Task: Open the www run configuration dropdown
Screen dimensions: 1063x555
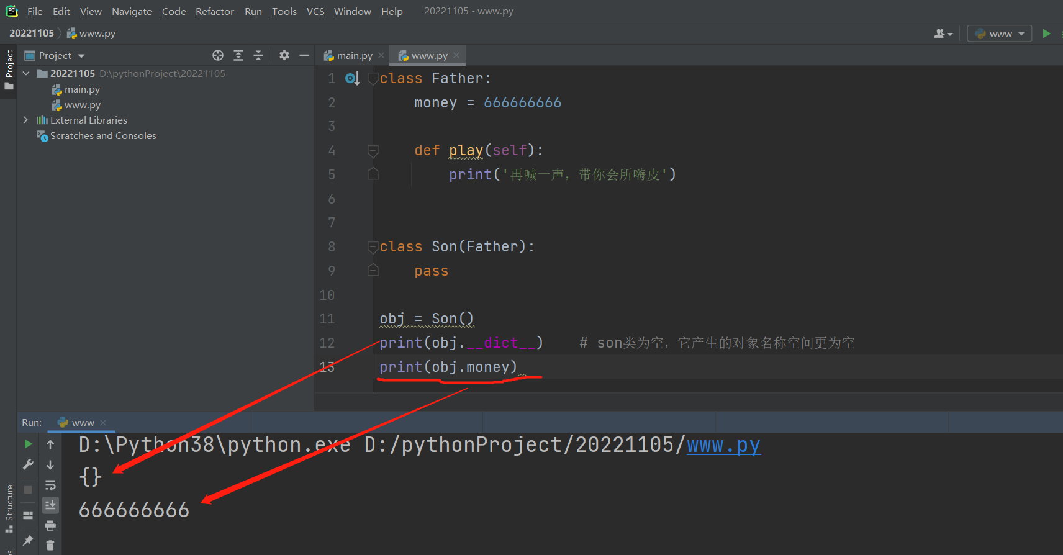Action: [x=1000, y=34]
